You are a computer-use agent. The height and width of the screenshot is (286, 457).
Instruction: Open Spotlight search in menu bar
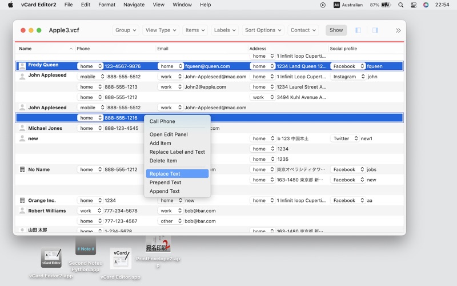click(x=401, y=5)
